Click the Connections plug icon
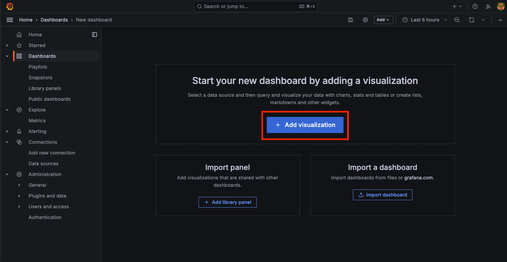This screenshot has height=262, width=507. click(19, 142)
